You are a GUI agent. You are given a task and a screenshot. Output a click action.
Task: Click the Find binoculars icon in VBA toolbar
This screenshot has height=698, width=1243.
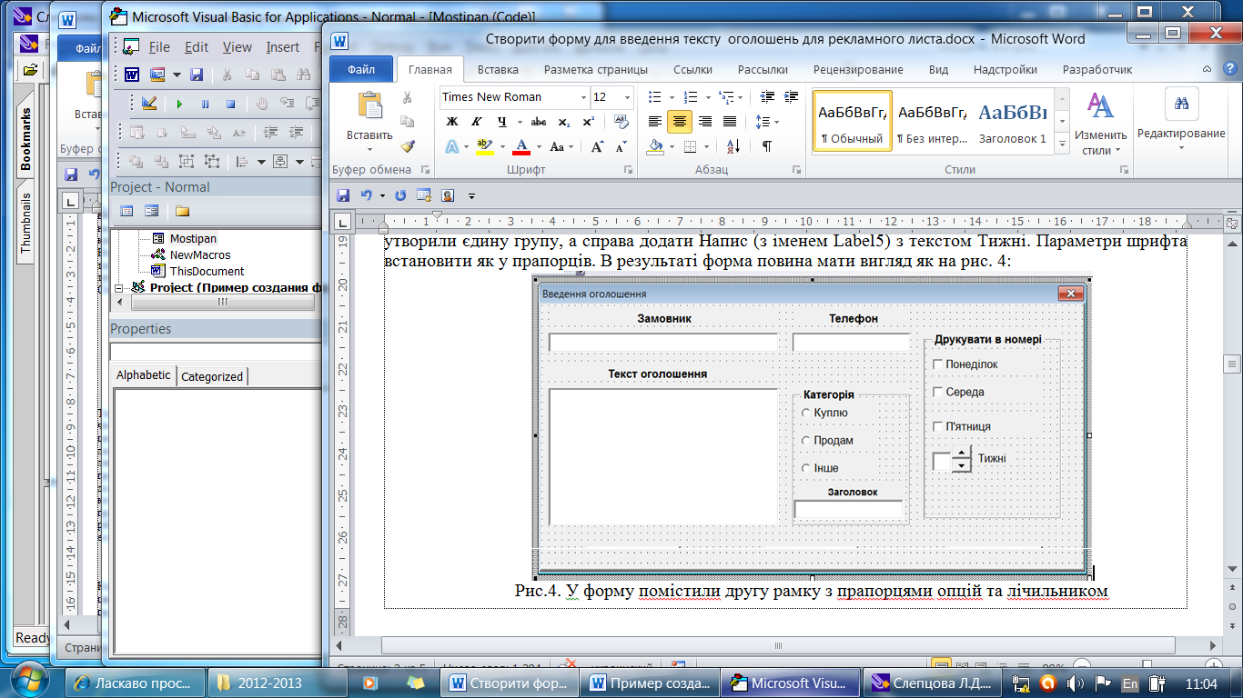[303, 75]
